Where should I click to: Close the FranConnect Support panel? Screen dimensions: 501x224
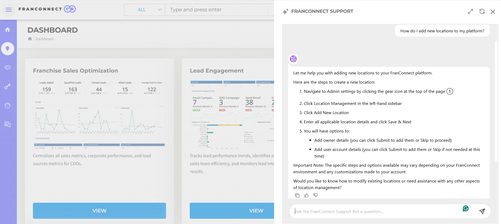tap(493, 12)
